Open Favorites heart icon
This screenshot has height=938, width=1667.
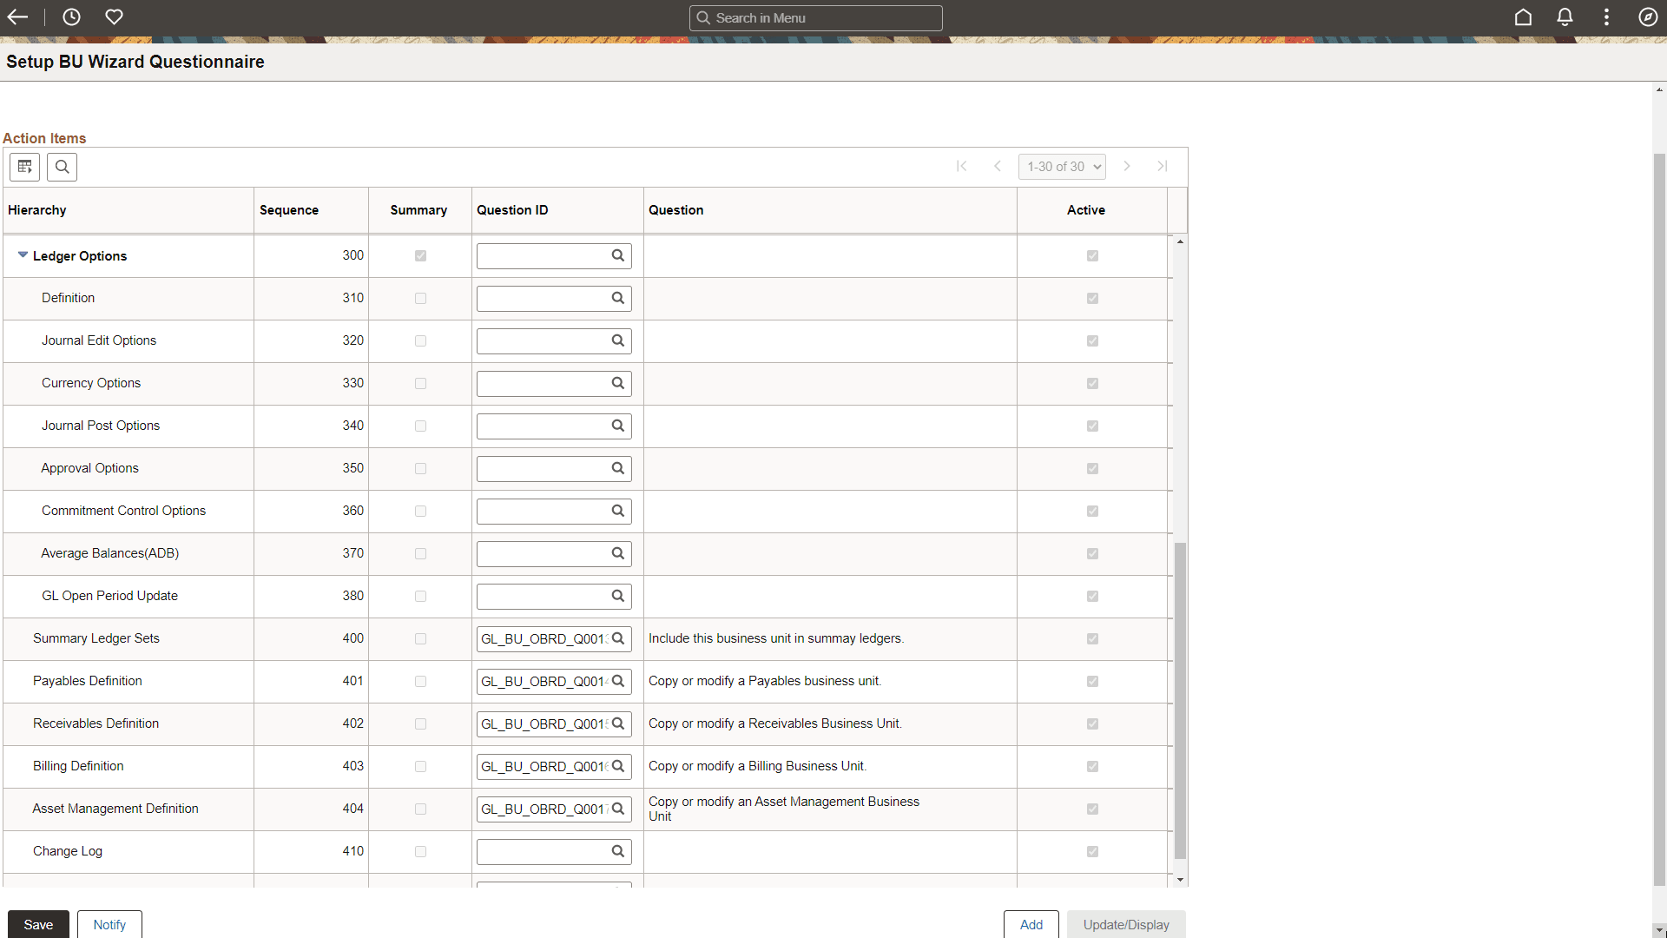click(114, 17)
